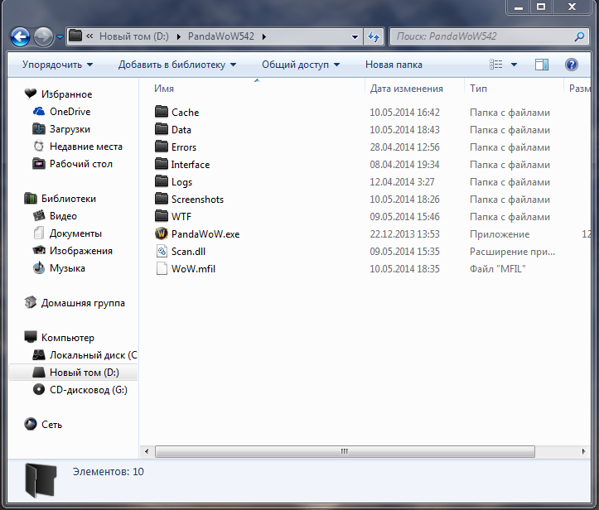Toggle the preview pane icon
The width and height of the screenshot is (599, 510).
coord(541,65)
